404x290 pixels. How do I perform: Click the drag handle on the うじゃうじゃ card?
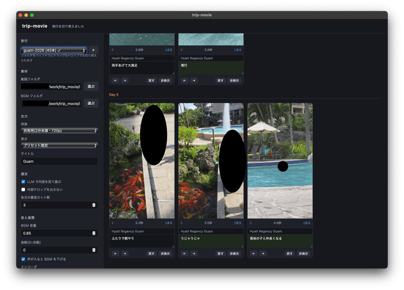(182, 223)
